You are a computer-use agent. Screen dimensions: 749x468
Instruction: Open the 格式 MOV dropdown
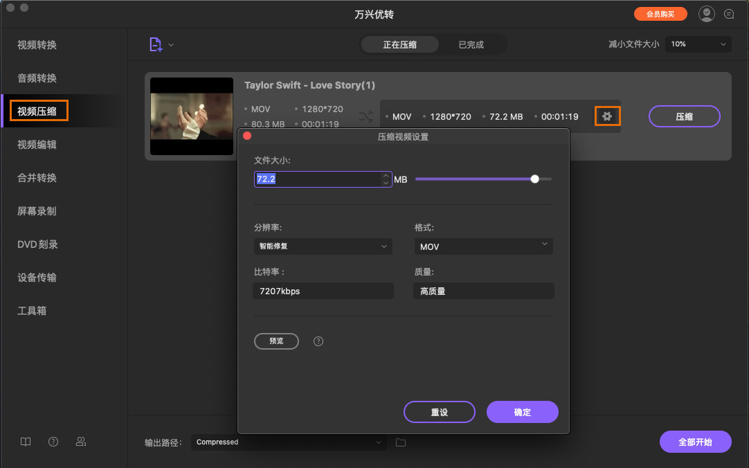483,246
